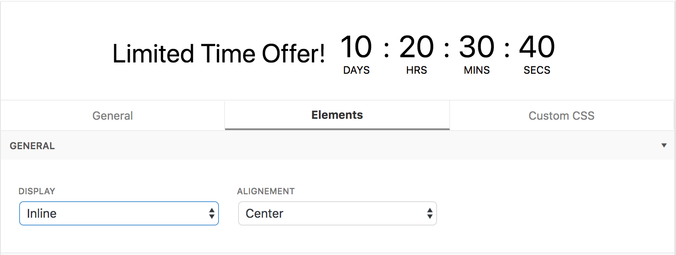Click the colon between days and hours

pyautogui.click(x=386, y=49)
